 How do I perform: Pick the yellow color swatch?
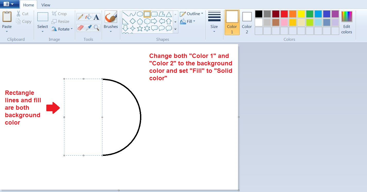point(301,14)
